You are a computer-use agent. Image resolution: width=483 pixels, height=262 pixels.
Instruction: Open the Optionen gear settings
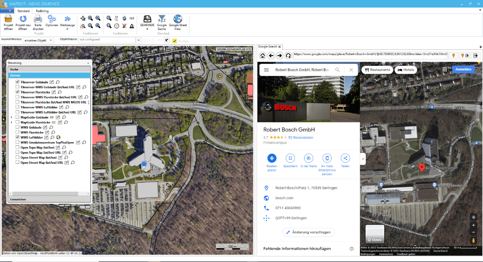pos(52,21)
